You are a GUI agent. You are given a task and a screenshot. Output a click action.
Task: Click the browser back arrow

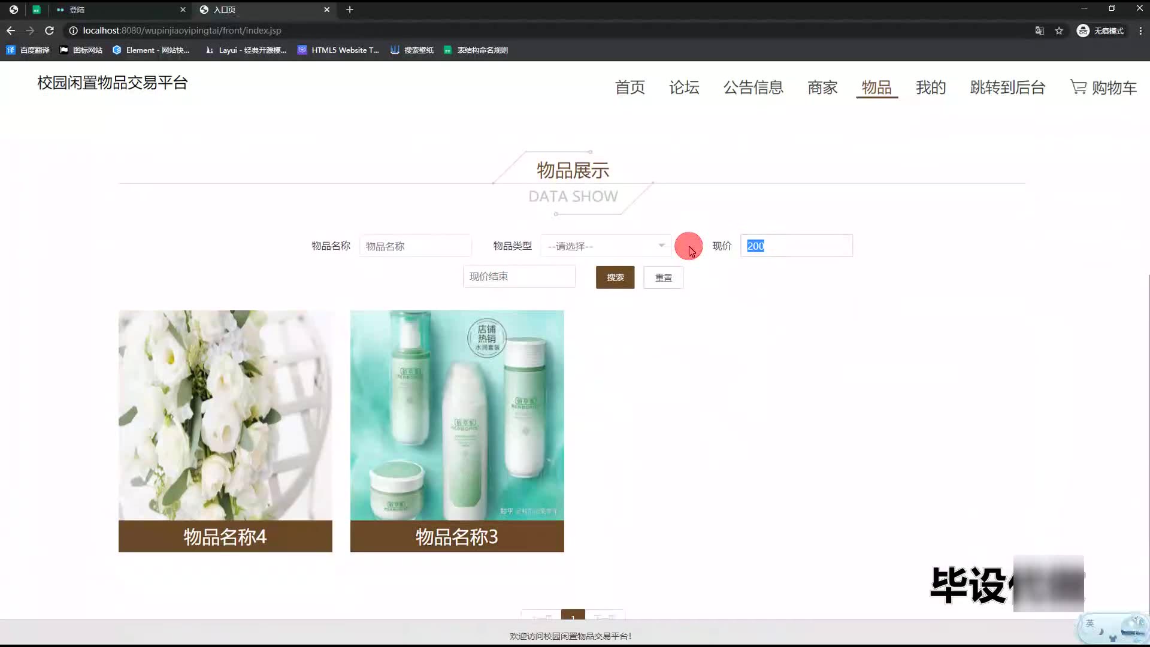[11, 31]
